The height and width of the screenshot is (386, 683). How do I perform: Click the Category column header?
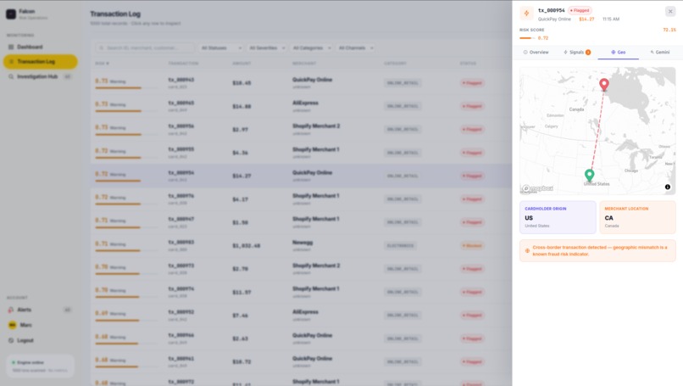(395, 64)
